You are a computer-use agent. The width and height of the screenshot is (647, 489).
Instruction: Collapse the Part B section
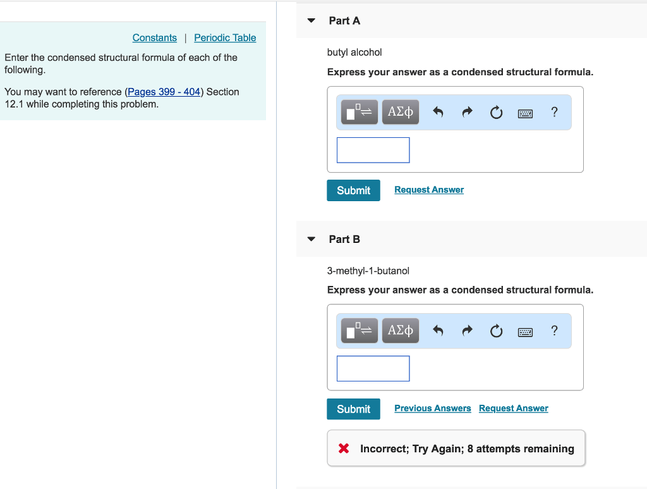pos(311,239)
